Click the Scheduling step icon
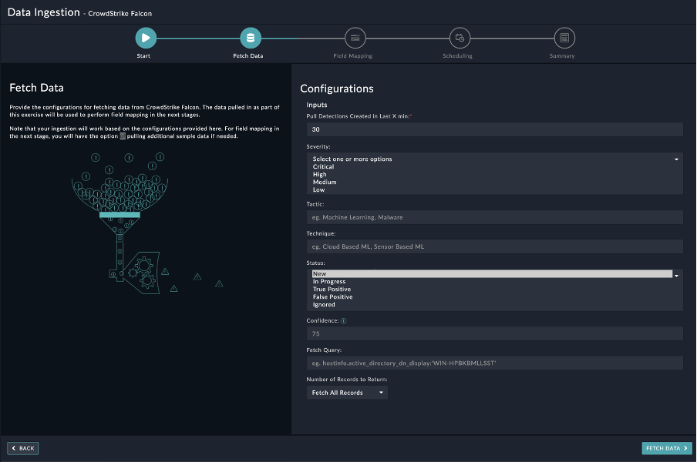This screenshot has width=697, height=462. coord(460,37)
